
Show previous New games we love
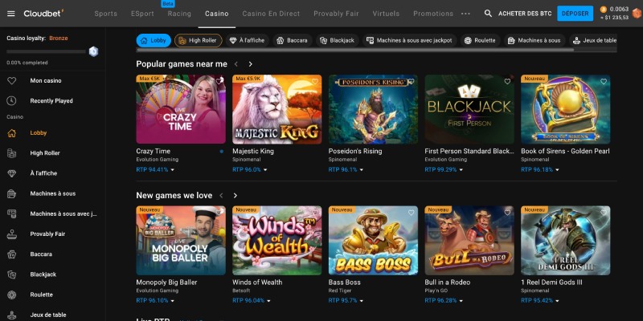tap(221, 196)
